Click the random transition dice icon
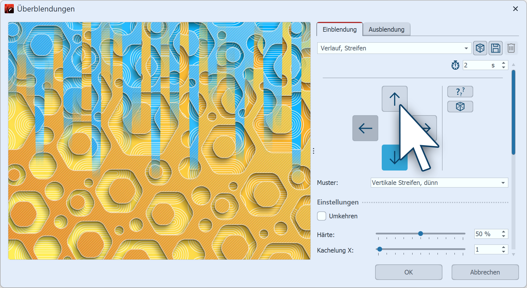 [x=480, y=48]
